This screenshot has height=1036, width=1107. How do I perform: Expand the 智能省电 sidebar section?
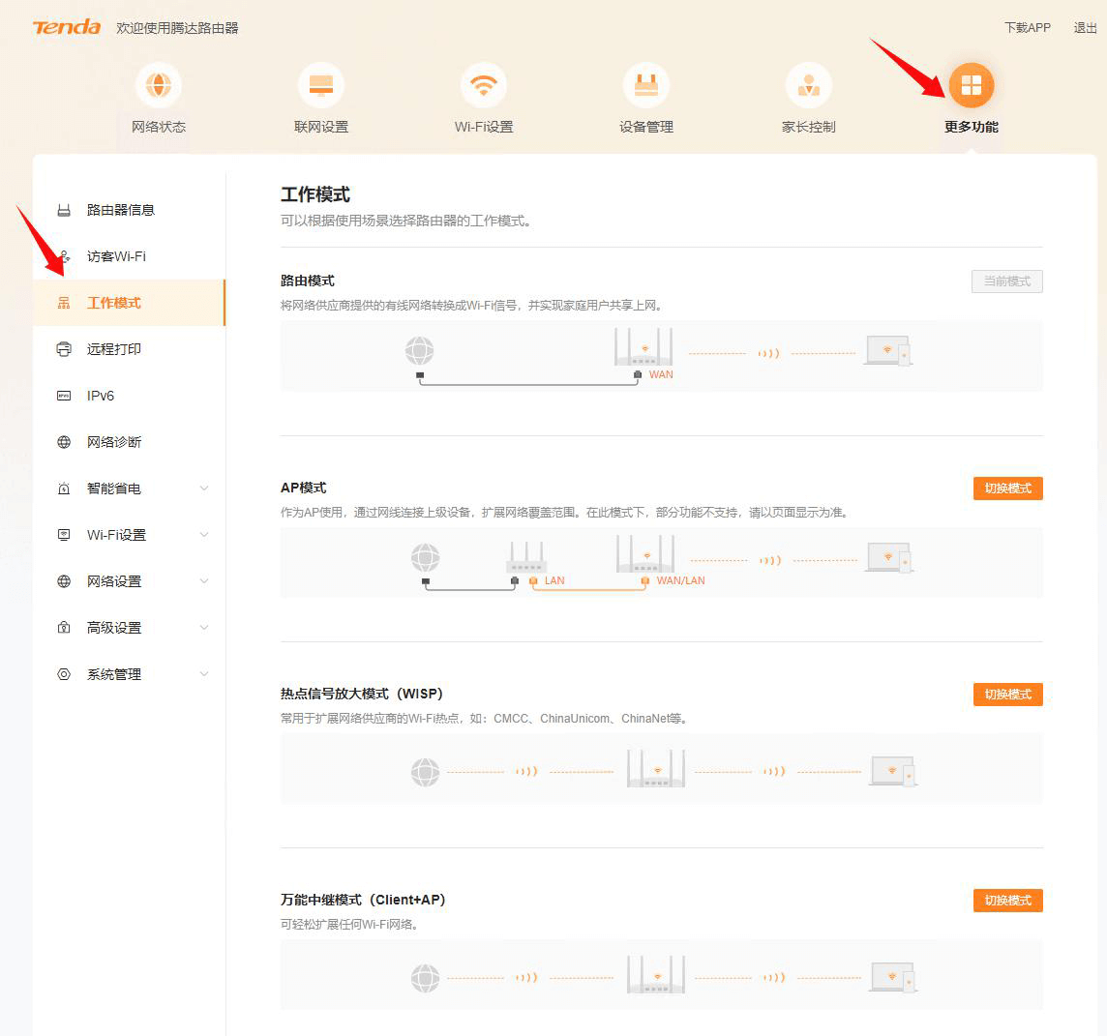tap(204, 488)
